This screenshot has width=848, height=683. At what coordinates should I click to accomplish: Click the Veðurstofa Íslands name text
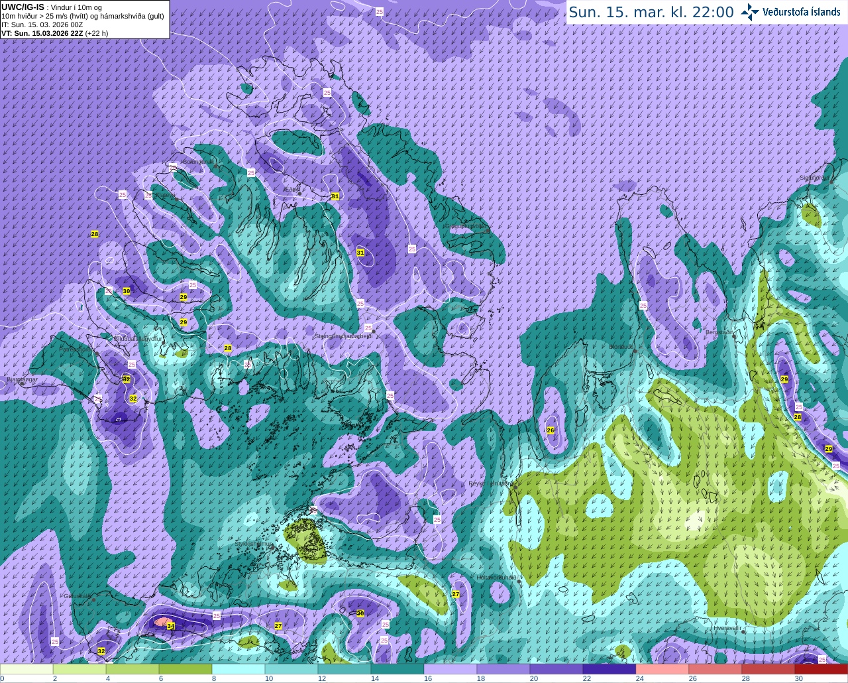point(802,12)
